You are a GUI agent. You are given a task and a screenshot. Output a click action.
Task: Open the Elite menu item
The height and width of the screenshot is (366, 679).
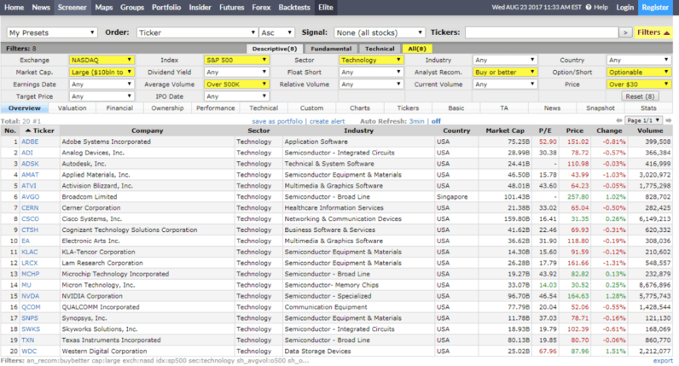pos(326,8)
